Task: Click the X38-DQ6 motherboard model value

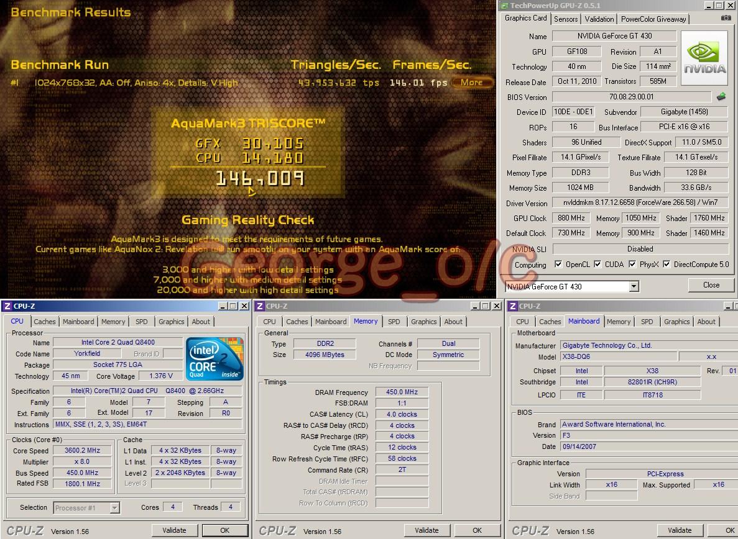Action: click(x=619, y=356)
